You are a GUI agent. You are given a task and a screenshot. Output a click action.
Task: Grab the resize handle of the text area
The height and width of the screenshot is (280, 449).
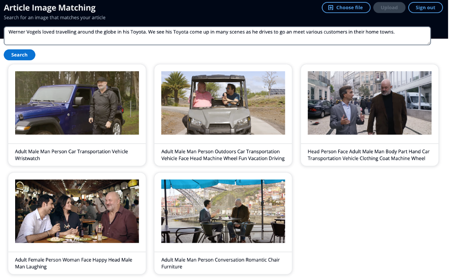point(429,43)
